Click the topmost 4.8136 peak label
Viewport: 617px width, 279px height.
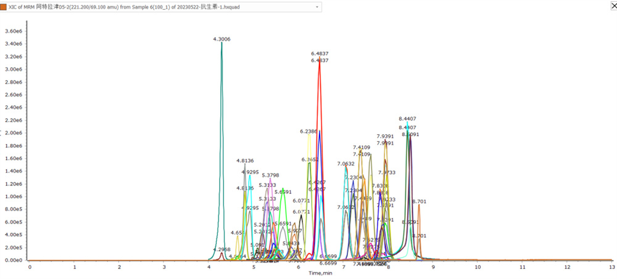246,161
